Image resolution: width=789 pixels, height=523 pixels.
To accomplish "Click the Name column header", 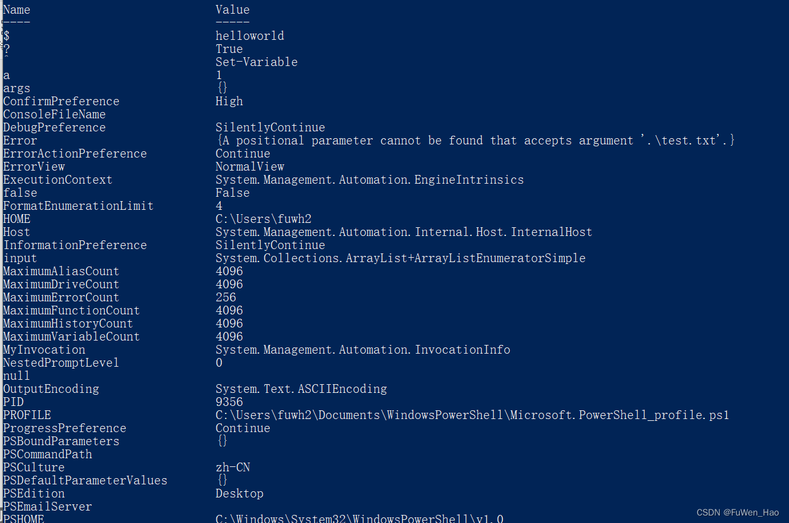I will coord(17,10).
